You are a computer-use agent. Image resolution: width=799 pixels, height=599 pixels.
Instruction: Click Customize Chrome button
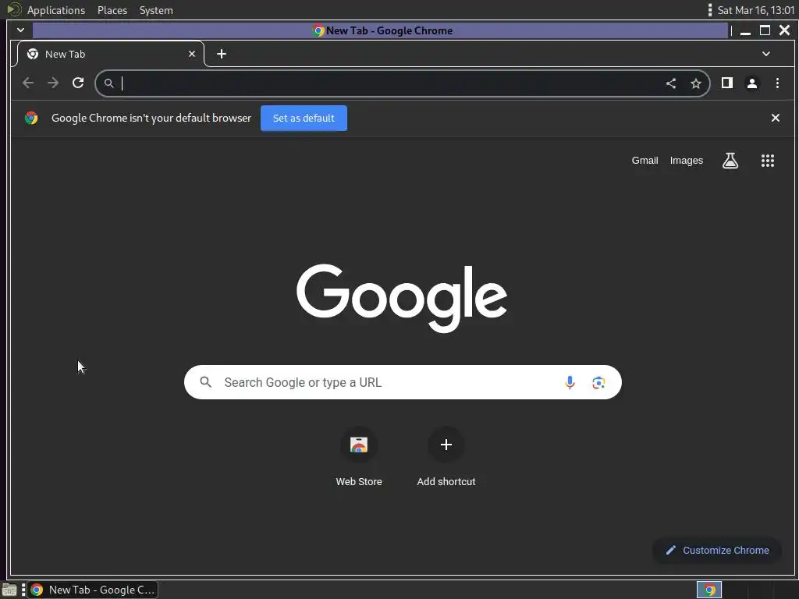[717, 551]
